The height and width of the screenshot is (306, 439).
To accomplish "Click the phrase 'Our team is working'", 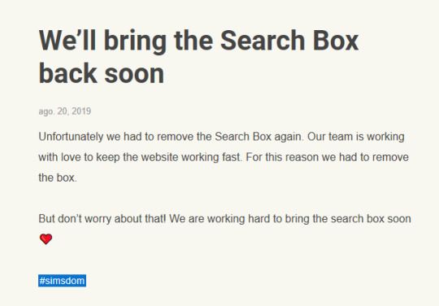I will pos(356,137).
